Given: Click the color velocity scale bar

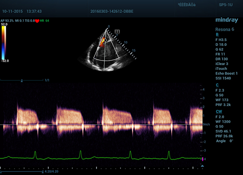Looking at the screenshot, I should pyautogui.click(x=4, y=43).
